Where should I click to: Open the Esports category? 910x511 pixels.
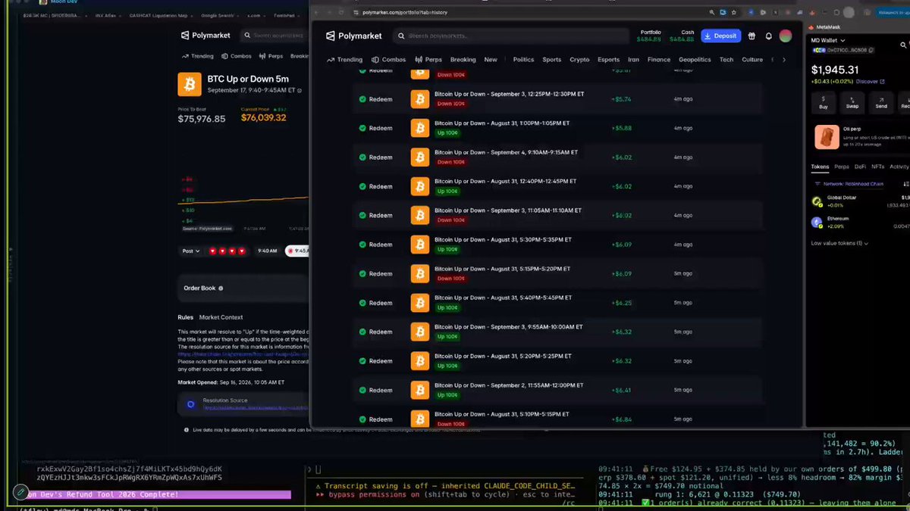pyautogui.click(x=608, y=60)
